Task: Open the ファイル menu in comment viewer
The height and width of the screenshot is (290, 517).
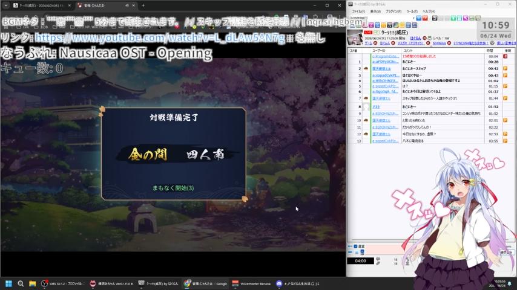Action: pos(358,11)
